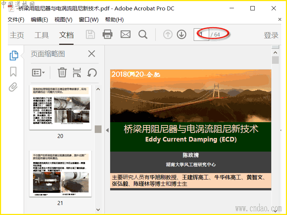Open the 帮助(H) menu
The width and height of the screenshot is (287, 215).
[x=114, y=20]
